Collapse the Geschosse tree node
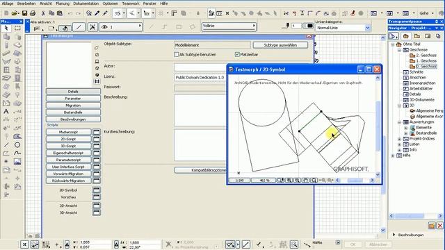This screenshot has width=445, height=250. 399,50
